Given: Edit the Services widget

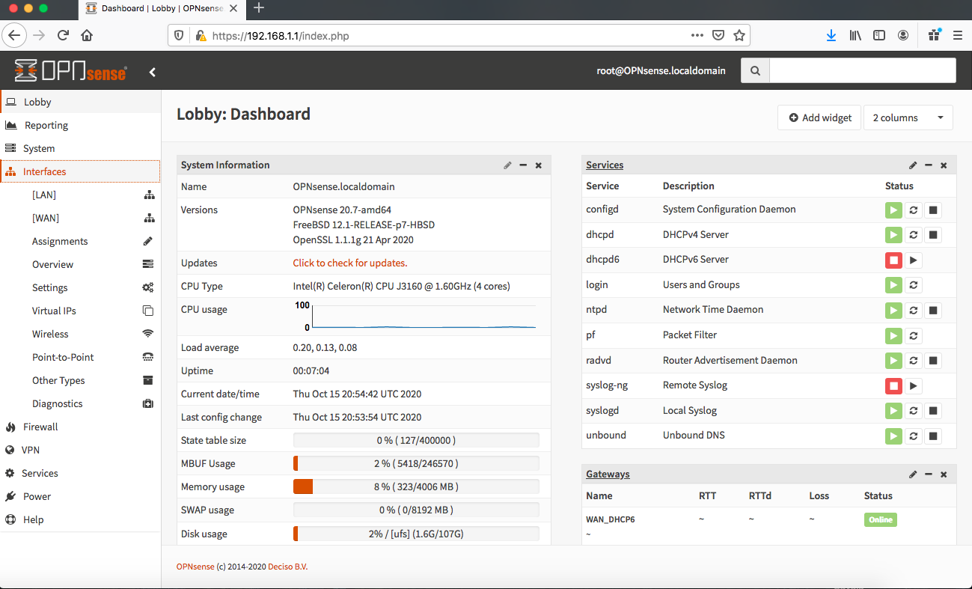Looking at the screenshot, I should (x=913, y=165).
